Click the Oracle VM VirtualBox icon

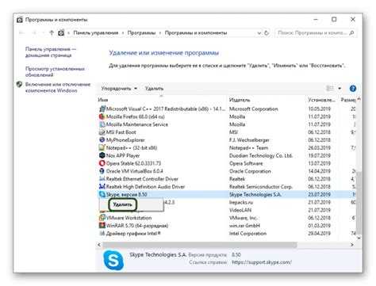[x=102, y=171]
